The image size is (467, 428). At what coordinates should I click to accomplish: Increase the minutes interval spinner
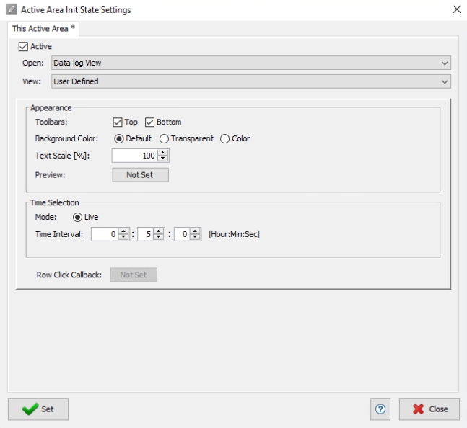pos(159,231)
